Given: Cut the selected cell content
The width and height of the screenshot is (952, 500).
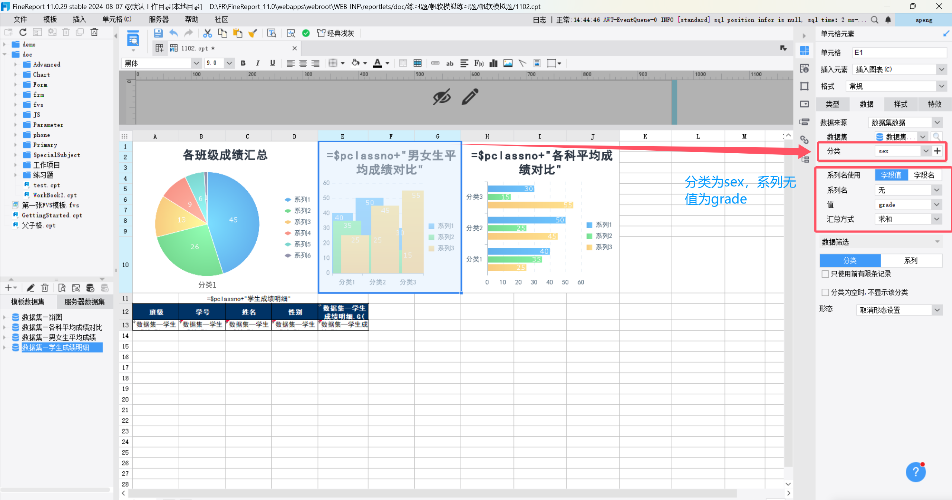Looking at the screenshot, I should click(207, 33).
